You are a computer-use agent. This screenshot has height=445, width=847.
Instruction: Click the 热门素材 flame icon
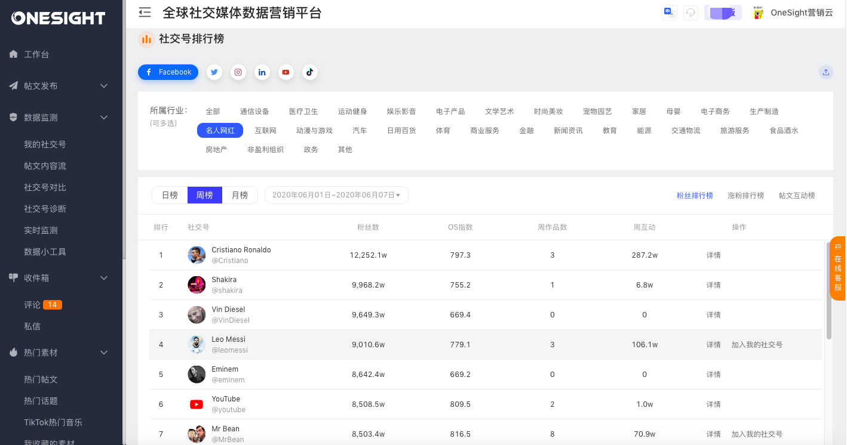[x=13, y=353]
